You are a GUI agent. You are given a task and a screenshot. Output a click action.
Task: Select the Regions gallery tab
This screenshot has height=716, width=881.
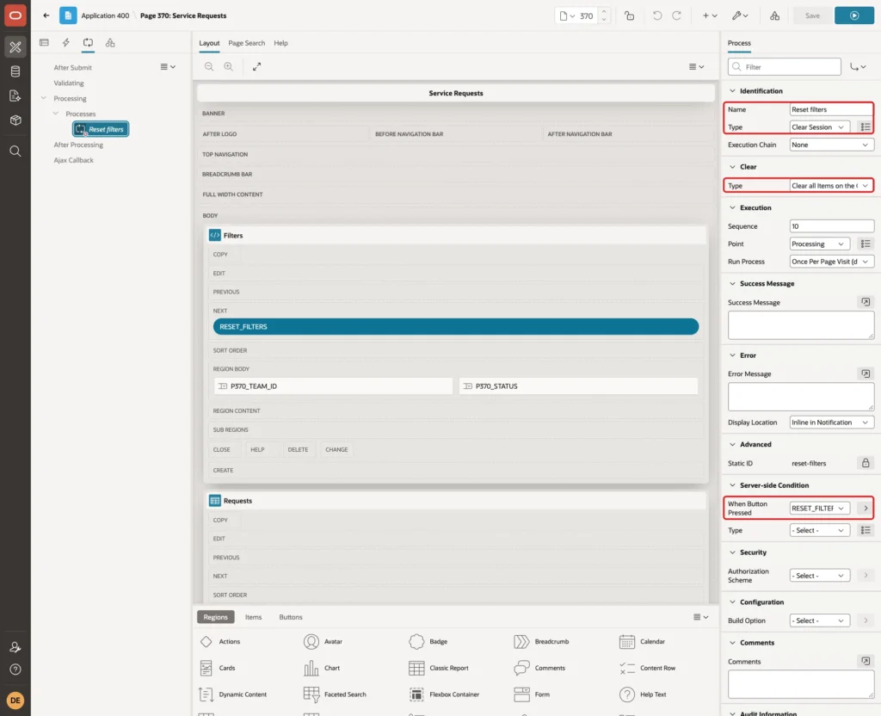pyautogui.click(x=215, y=617)
